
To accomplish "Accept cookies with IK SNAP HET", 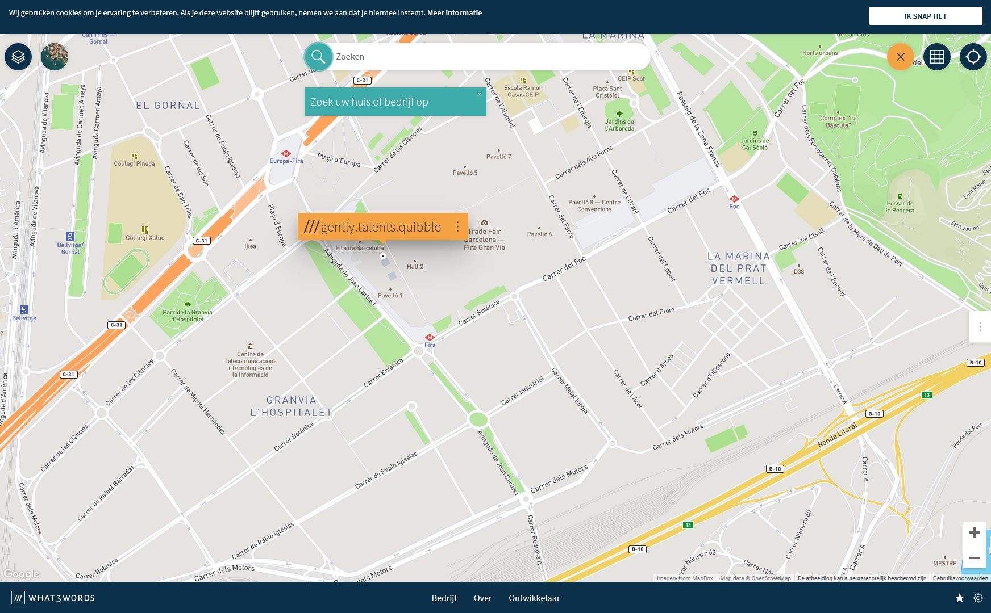I will click(x=925, y=16).
